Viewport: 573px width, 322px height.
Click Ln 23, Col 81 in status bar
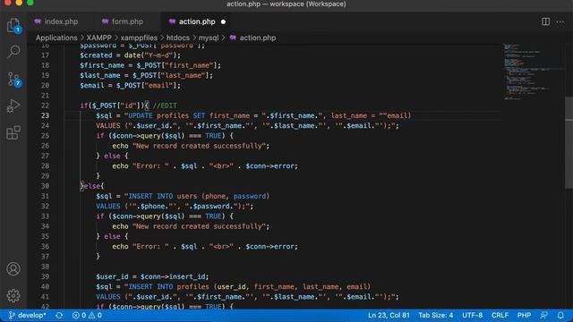(389, 315)
